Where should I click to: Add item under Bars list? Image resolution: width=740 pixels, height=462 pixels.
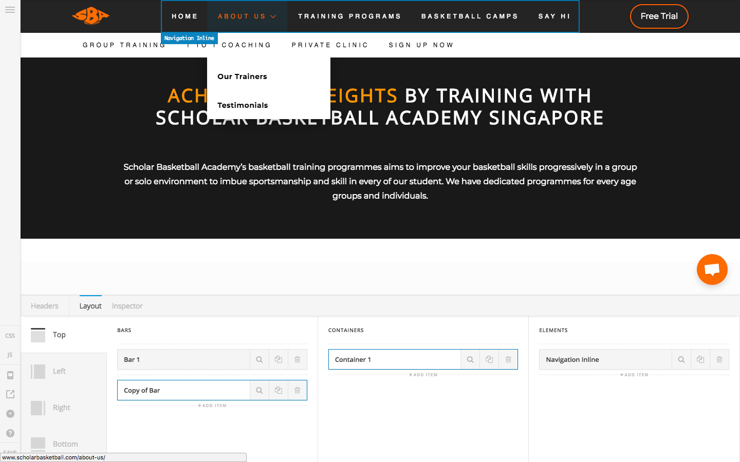tap(212, 406)
